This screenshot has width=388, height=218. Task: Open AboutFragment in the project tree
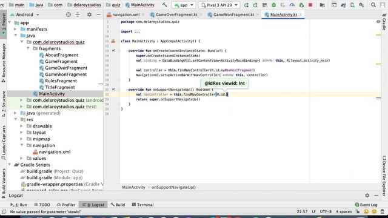pyautogui.click(x=61, y=55)
